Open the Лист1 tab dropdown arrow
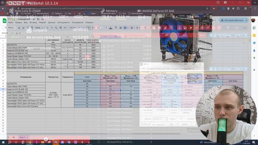 [27, 137]
